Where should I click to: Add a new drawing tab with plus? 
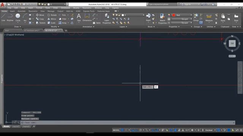pos(66,31)
